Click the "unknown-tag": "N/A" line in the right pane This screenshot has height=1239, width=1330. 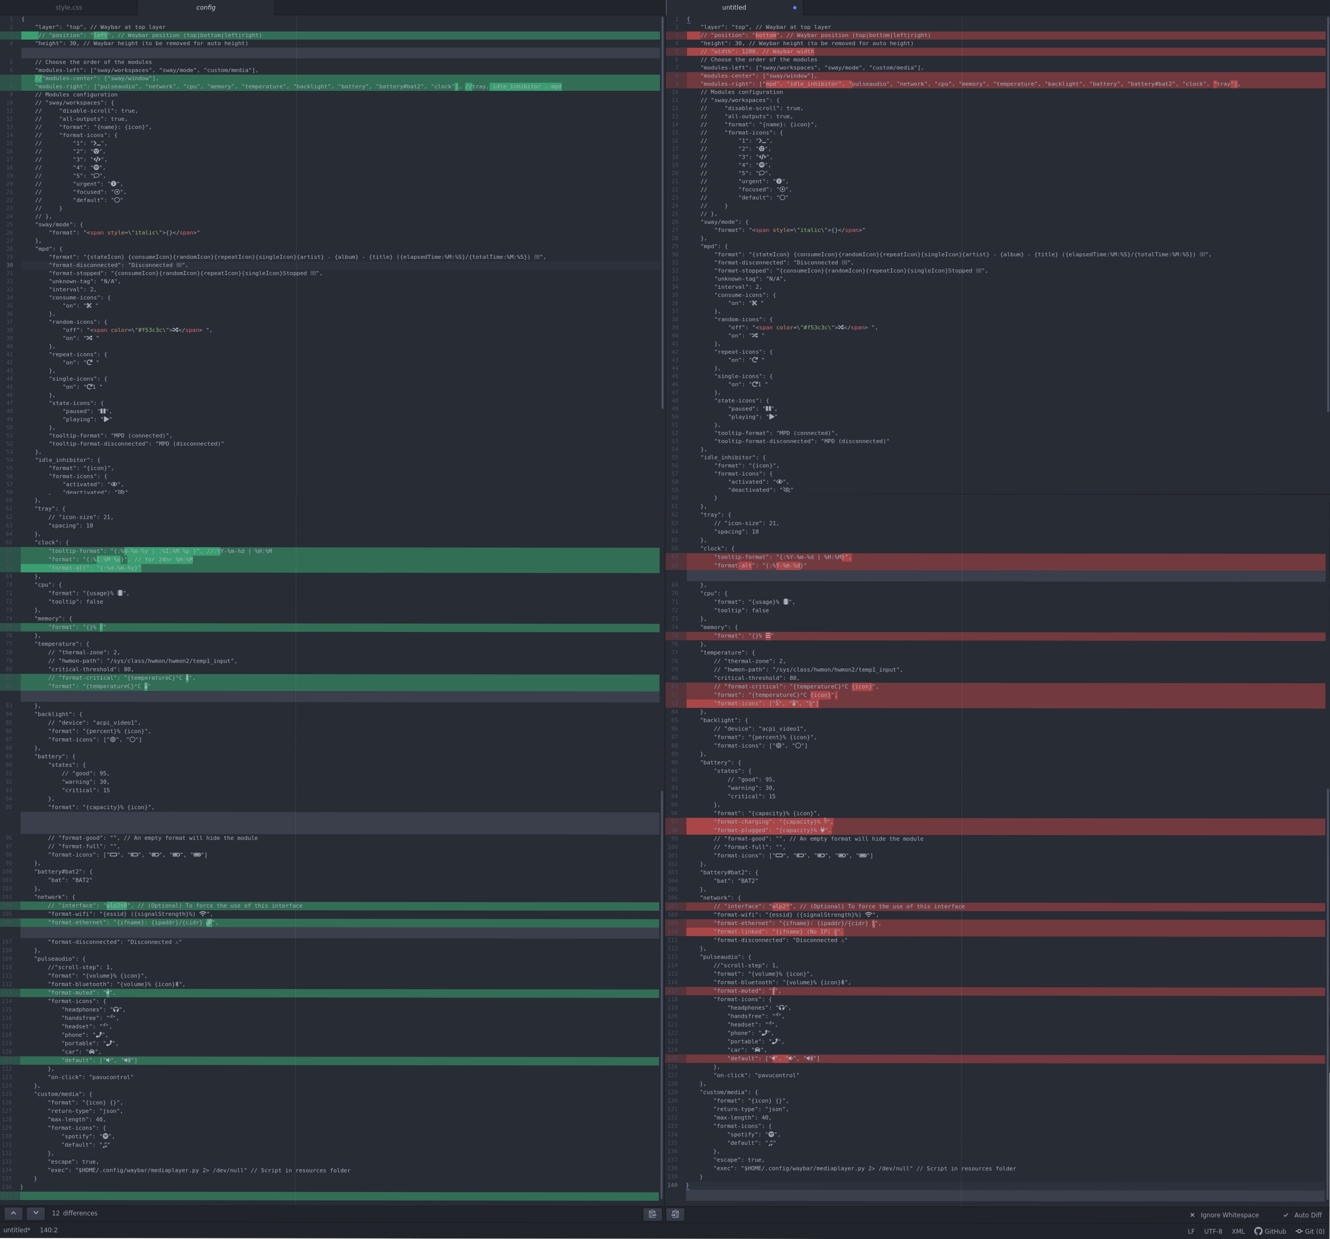pos(749,278)
